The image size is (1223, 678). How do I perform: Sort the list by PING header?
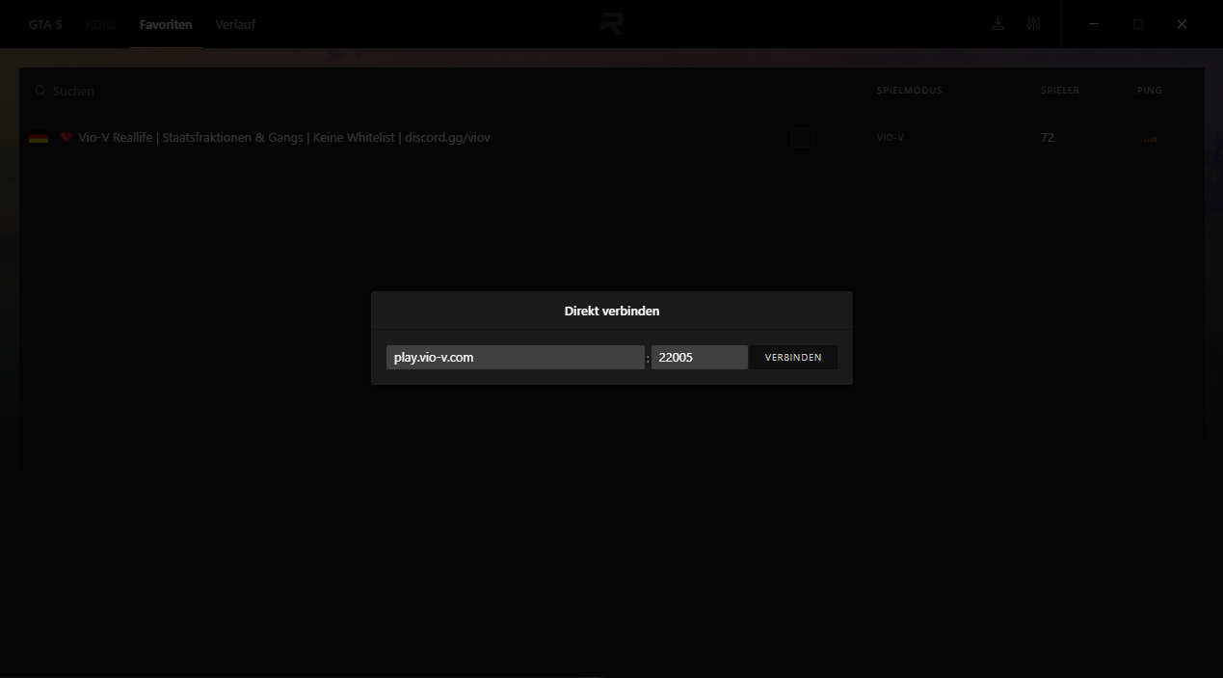click(1149, 91)
